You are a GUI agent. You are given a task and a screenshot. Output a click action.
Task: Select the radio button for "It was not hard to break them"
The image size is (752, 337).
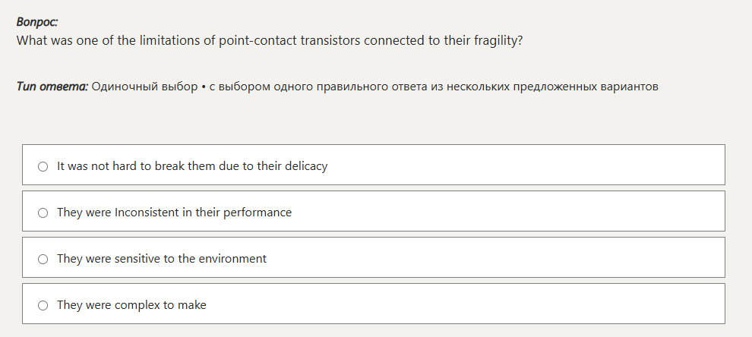(43, 166)
